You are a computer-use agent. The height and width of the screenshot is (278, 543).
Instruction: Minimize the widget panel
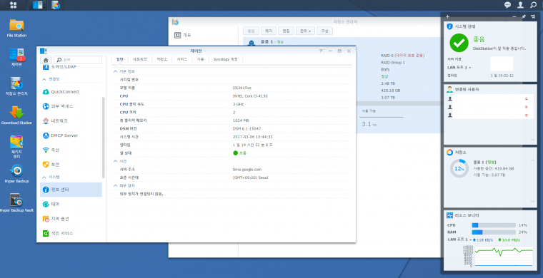[514, 16]
